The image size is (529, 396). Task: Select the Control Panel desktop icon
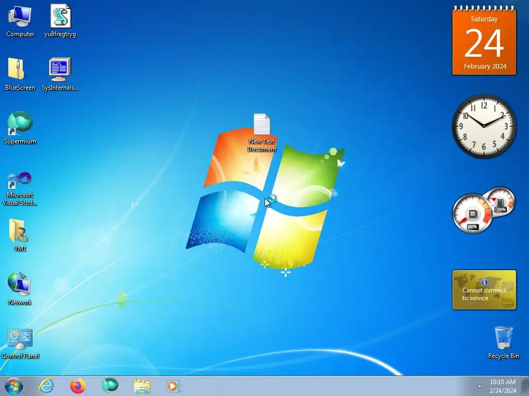point(20,343)
